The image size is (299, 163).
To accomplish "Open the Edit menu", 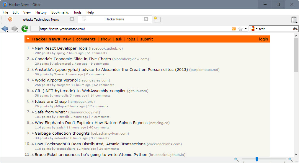I will pyautogui.click(x=16, y=12).
